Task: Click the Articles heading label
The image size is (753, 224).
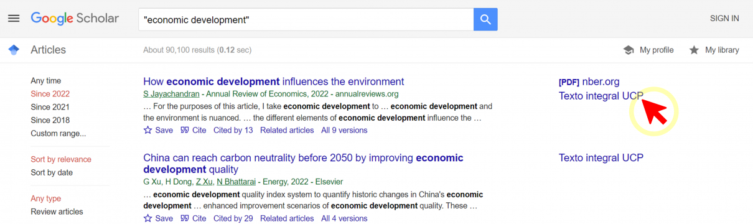Action: coord(48,50)
